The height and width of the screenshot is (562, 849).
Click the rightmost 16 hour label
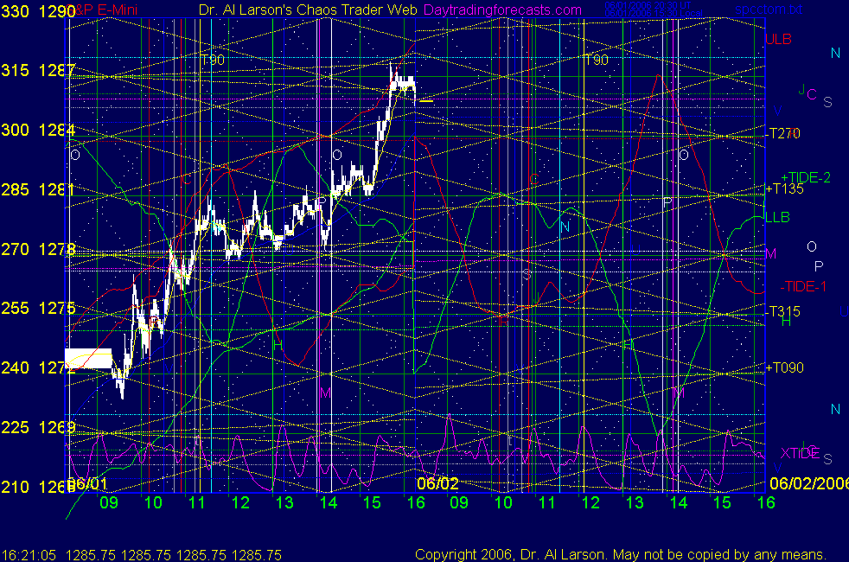766,503
